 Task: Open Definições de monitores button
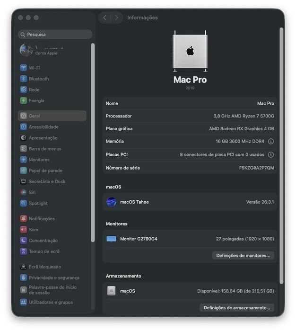point(243,256)
